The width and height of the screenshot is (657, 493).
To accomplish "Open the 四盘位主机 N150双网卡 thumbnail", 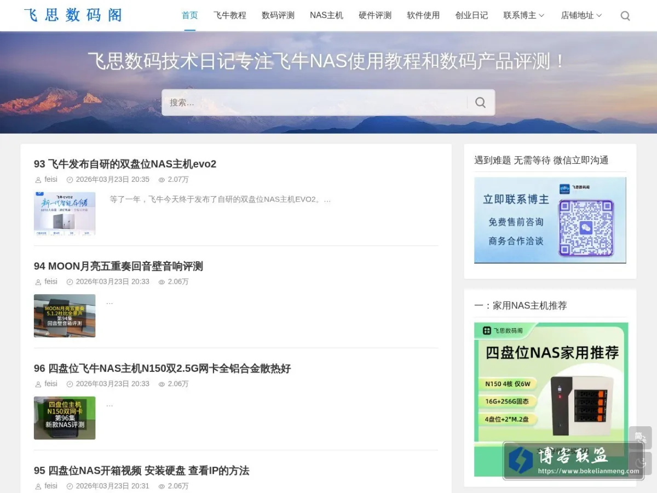I will (65, 418).
